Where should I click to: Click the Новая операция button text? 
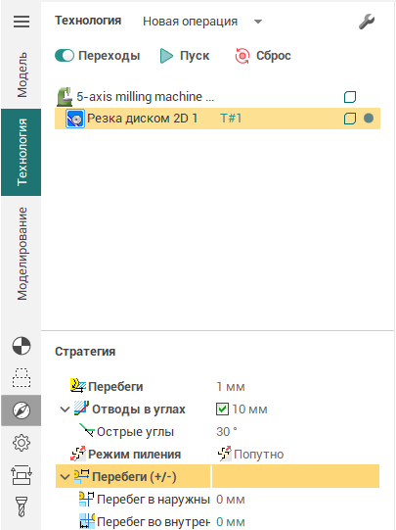point(191,22)
